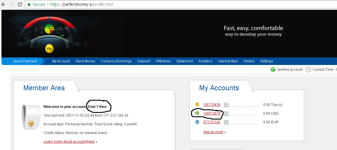This screenshot has height=150, width=337.
Task: Open statement icon for E7727326
Action: point(226,122)
